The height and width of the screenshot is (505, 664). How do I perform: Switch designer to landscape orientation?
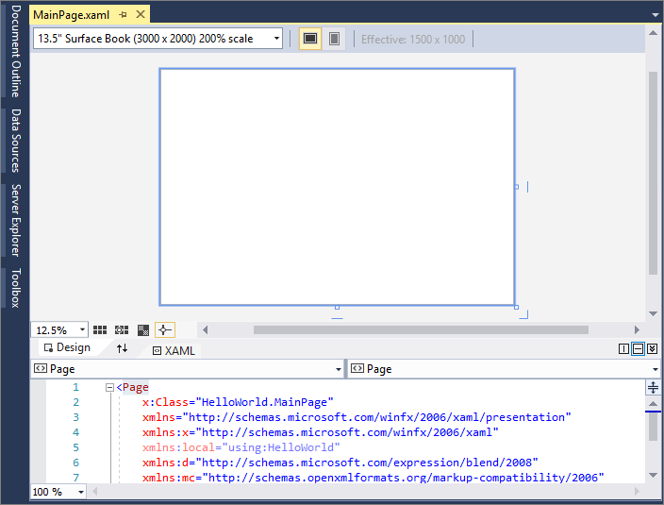309,39
